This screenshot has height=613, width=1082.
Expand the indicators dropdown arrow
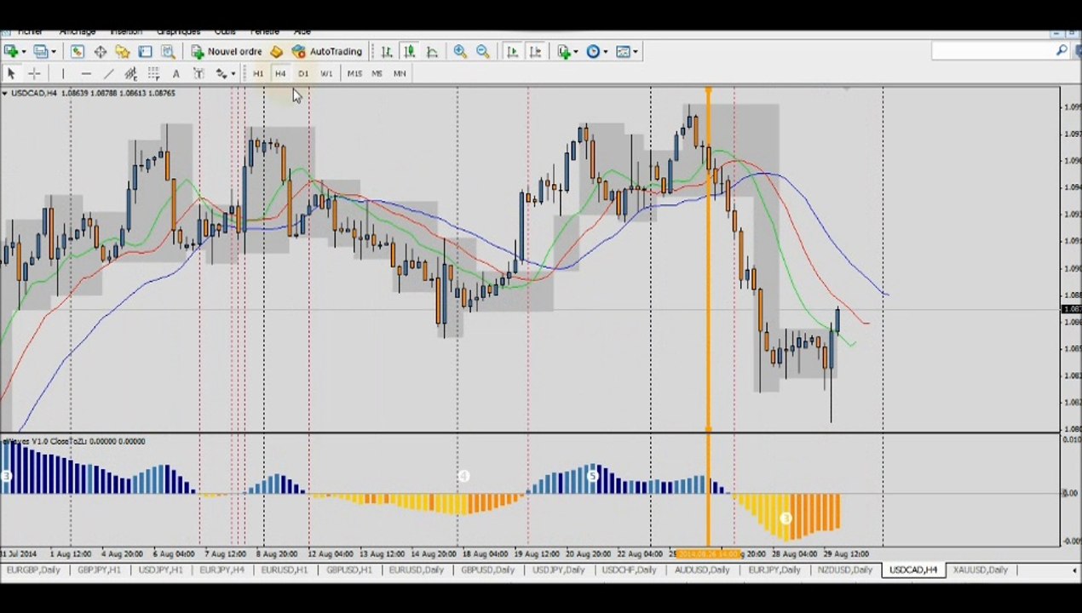tap(576, 52)
